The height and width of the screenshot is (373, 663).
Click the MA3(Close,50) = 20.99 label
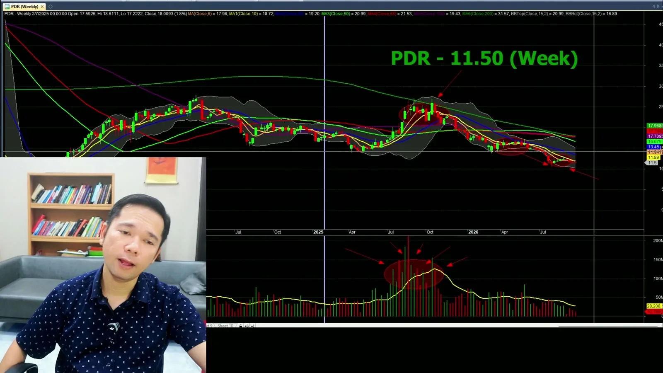[x=344, y=14]
